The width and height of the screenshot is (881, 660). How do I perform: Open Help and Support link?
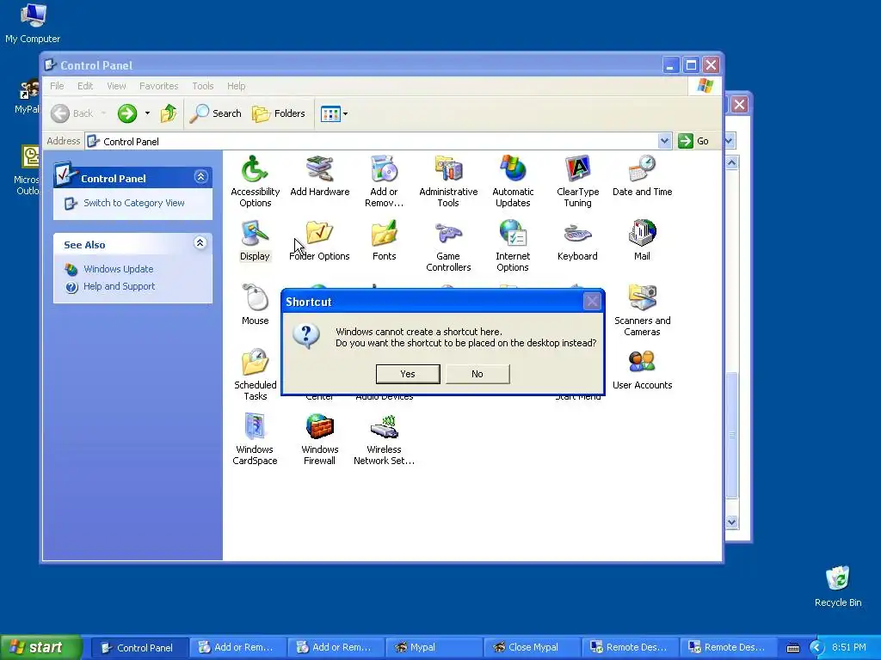coord(119,286)
